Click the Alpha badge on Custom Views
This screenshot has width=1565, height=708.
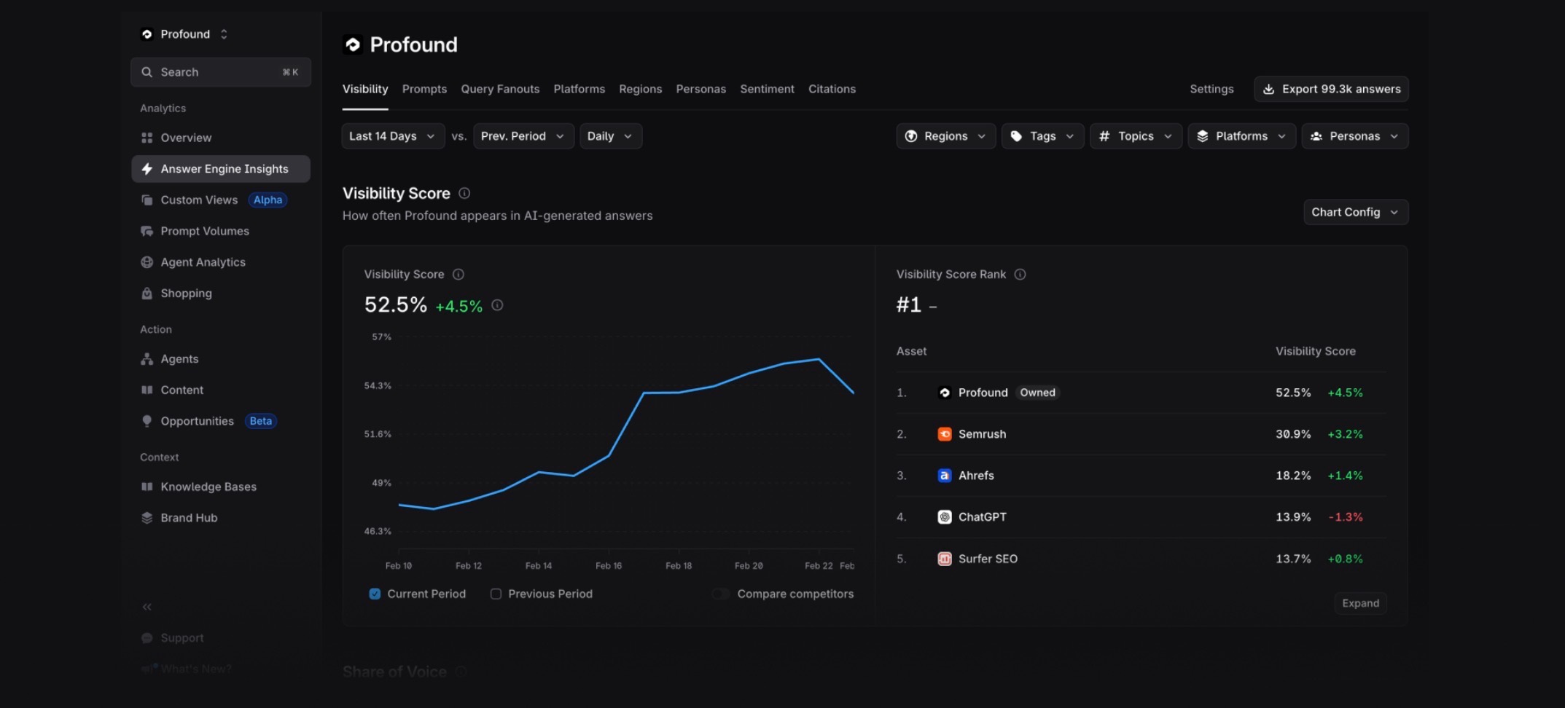click(x=268, y=200)
